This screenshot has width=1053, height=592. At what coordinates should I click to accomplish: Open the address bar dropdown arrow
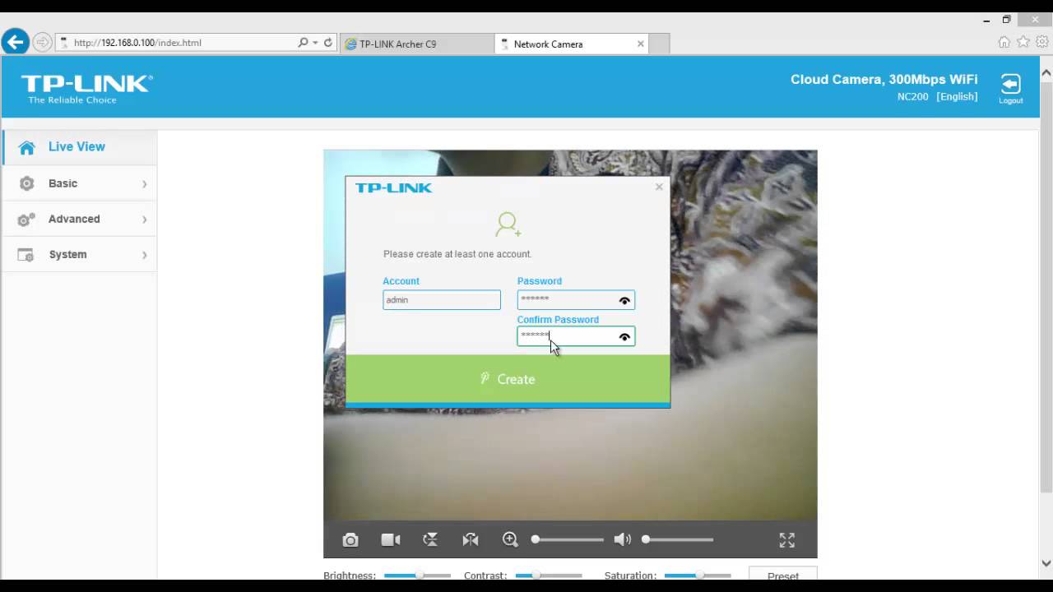315,43
